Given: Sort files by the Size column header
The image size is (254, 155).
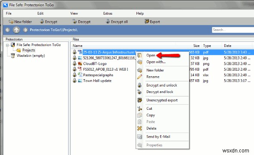Looking at the screenshot, I should pos(196,46).
